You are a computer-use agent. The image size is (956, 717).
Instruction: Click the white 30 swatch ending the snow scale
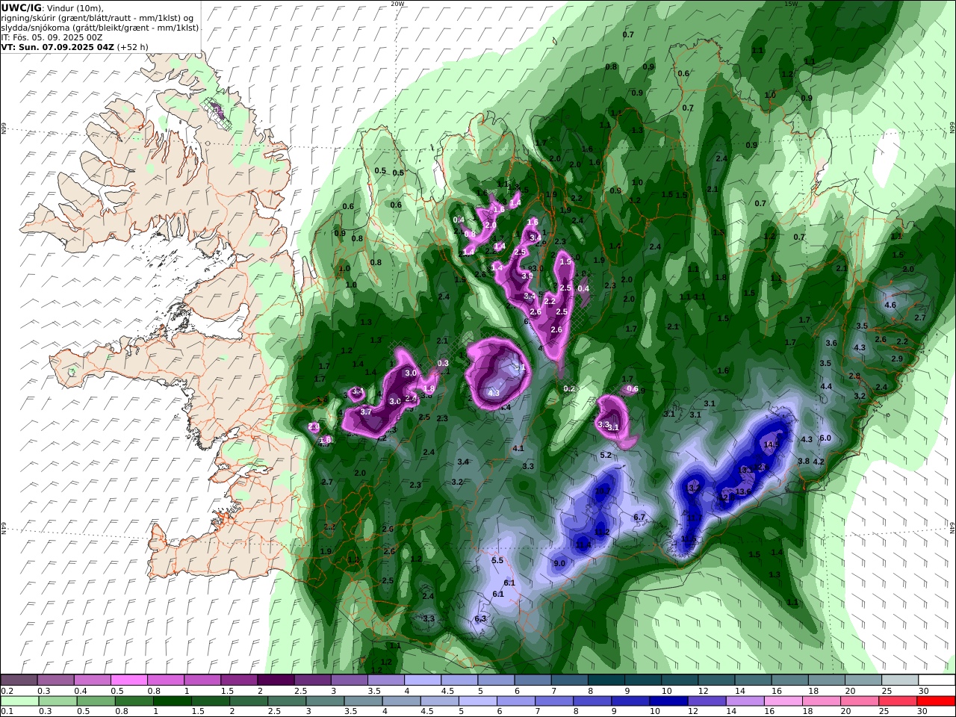pos(936,680)
